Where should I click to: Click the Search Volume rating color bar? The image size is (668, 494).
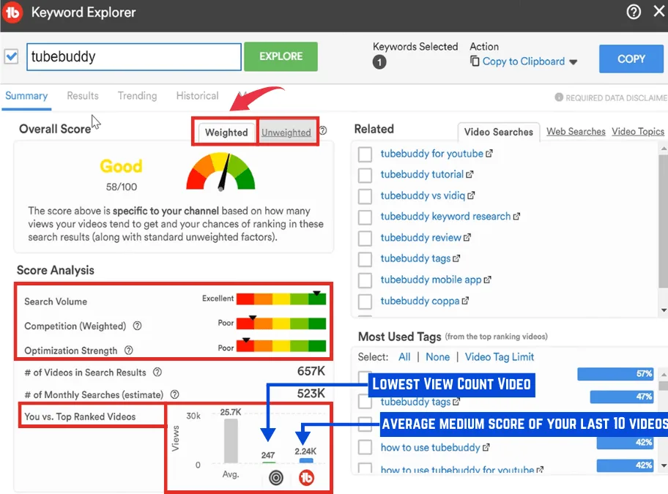click(x=281, y=299)
